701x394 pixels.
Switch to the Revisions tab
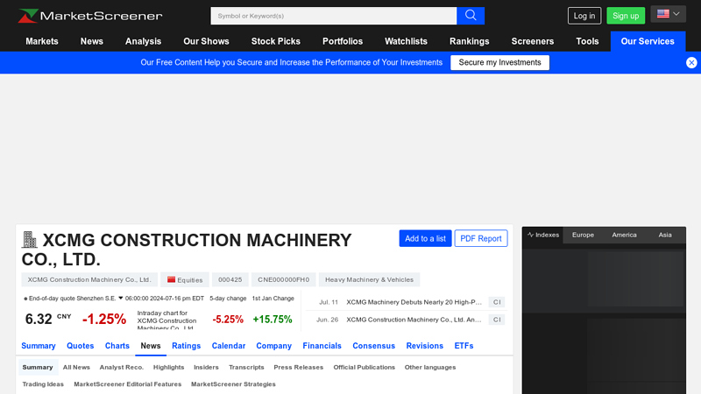(425, 346)
